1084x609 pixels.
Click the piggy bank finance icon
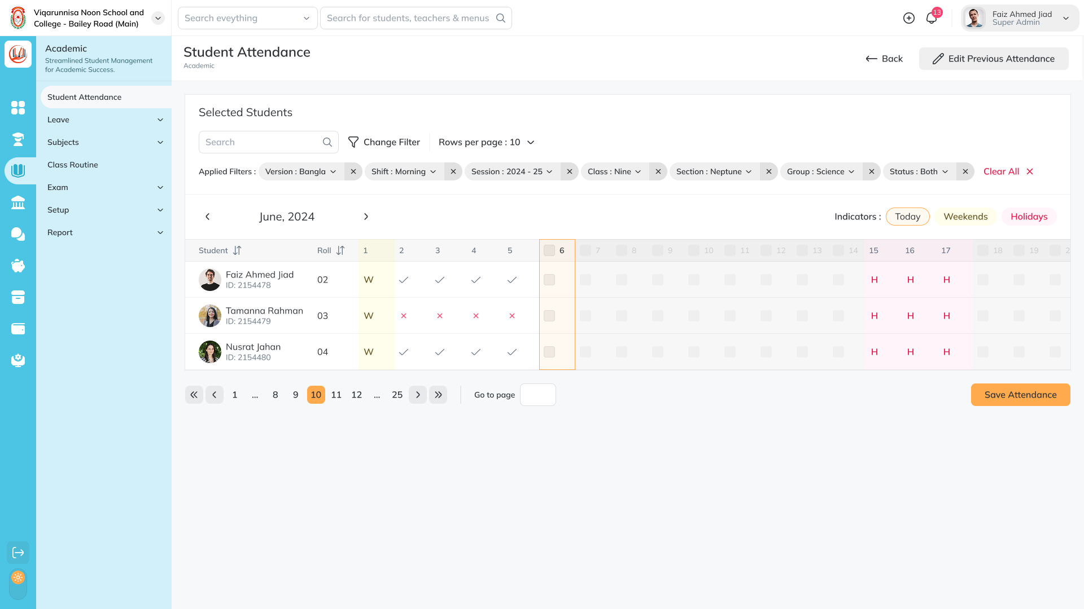18,266
